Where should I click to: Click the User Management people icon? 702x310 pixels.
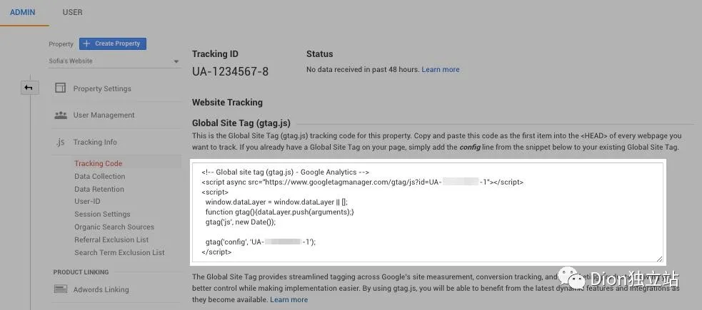(x=60, y=115)
